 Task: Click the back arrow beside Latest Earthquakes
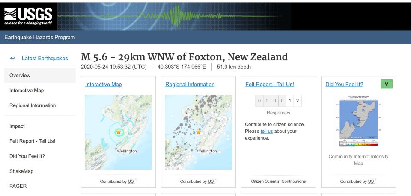coord(12,58)
